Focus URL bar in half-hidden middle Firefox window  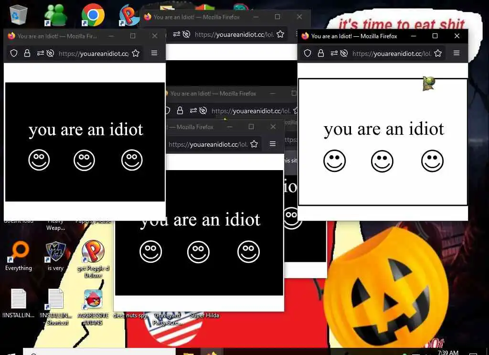click(x=251, y=111)
